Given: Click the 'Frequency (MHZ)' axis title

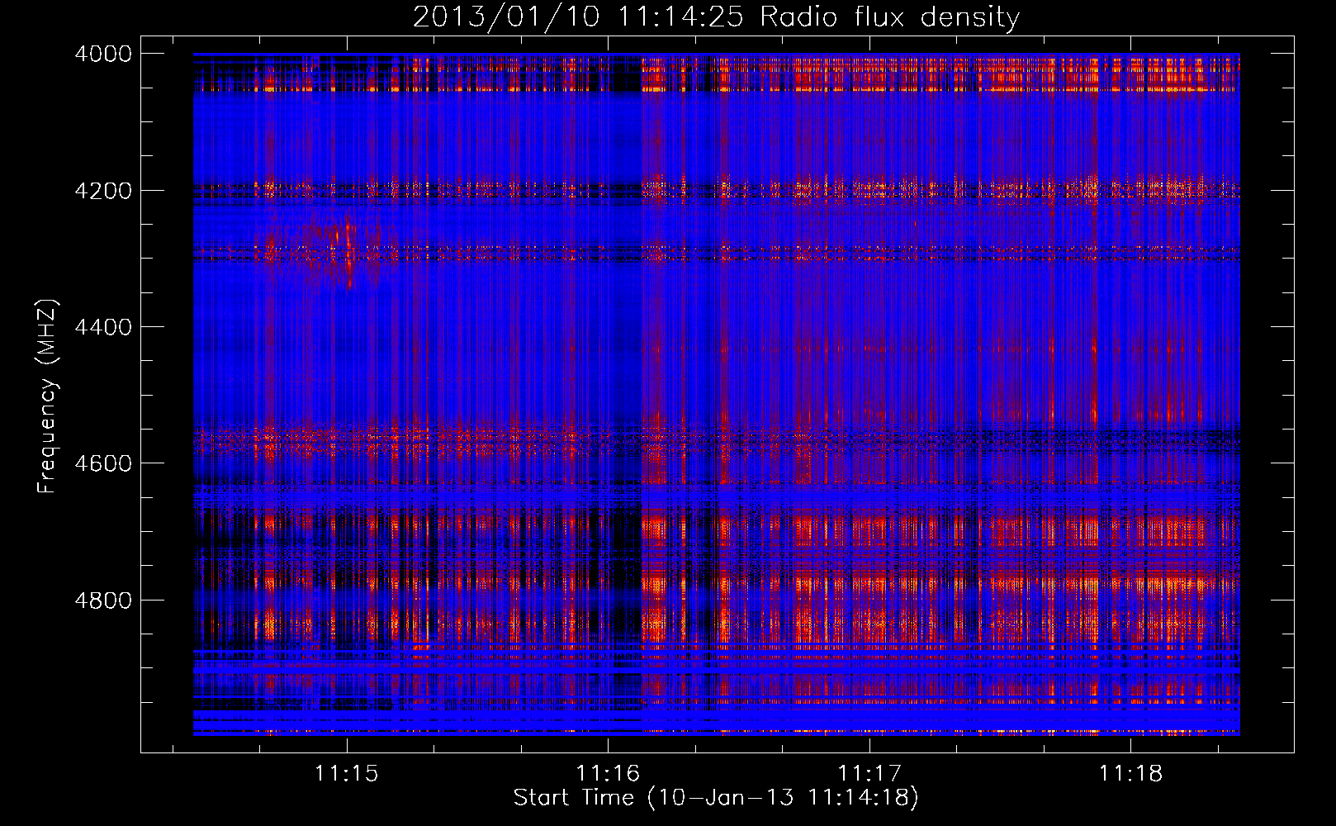Looking at the screenshot, I should tap(47, 396).
